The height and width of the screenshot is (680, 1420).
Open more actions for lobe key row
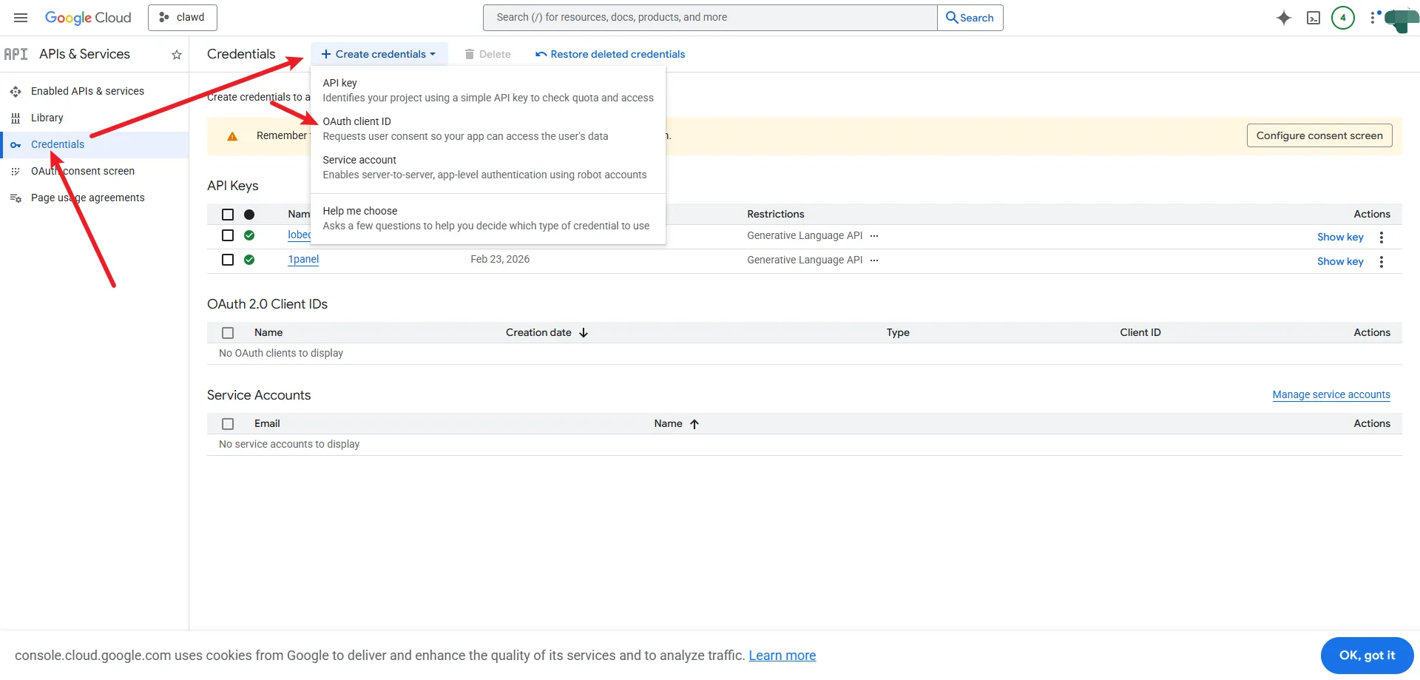click(1381, 237)
